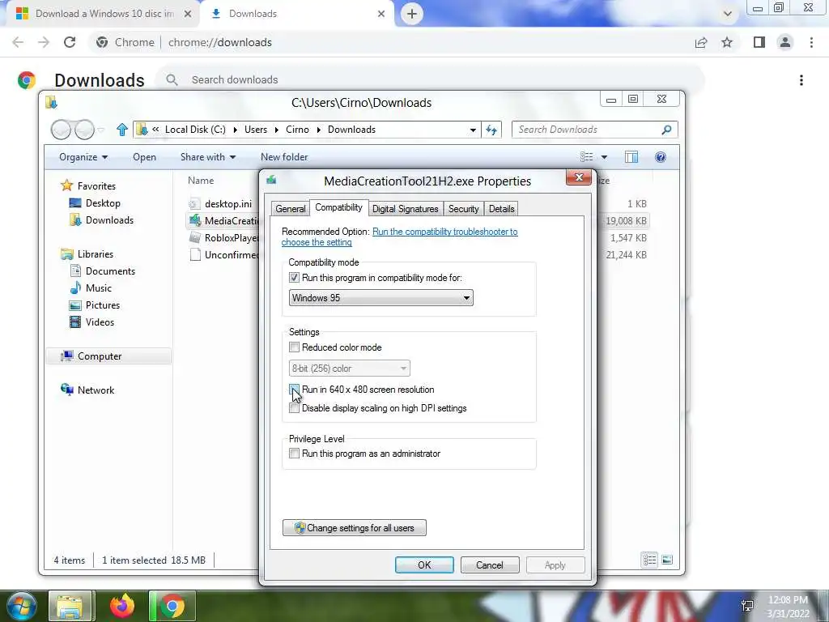Open network tray icon
Viewport: 829px width, 622px height.
coord(747,606)
